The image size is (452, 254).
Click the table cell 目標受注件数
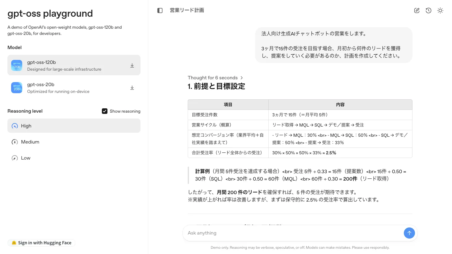(228, 115)
